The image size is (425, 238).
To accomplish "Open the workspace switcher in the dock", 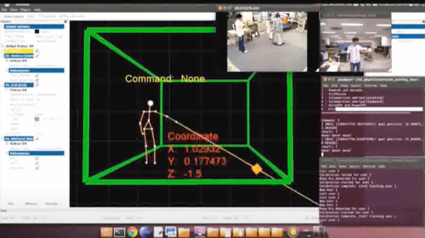I will pos(318,231).
